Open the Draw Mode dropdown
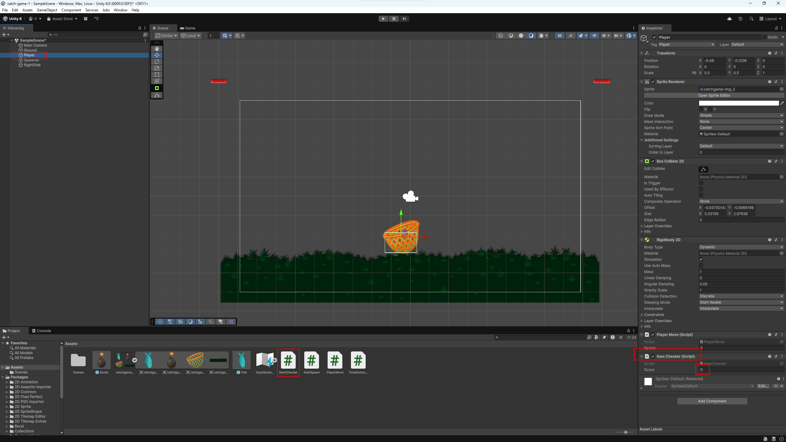Viewport: 786px width, 442px height. [x=741, y=115]
